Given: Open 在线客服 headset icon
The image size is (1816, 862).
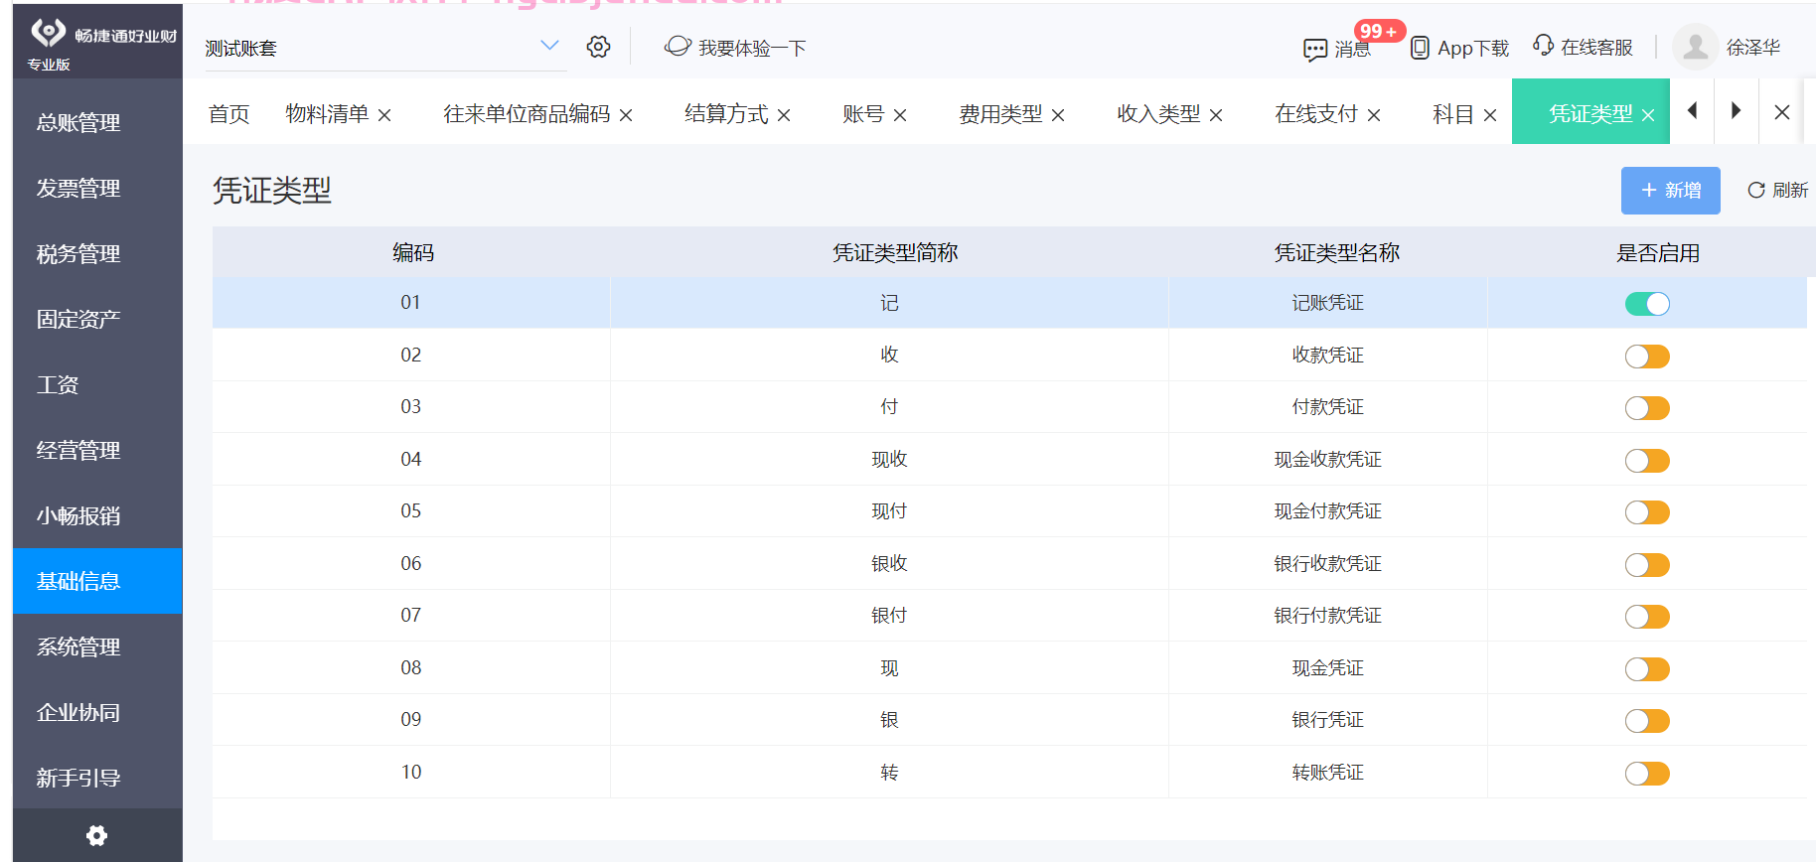Looking at the screenshot, I should (x=1543, y=46).
